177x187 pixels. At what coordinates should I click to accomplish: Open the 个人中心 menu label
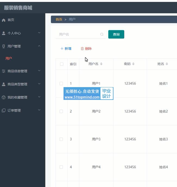(14, 33)
